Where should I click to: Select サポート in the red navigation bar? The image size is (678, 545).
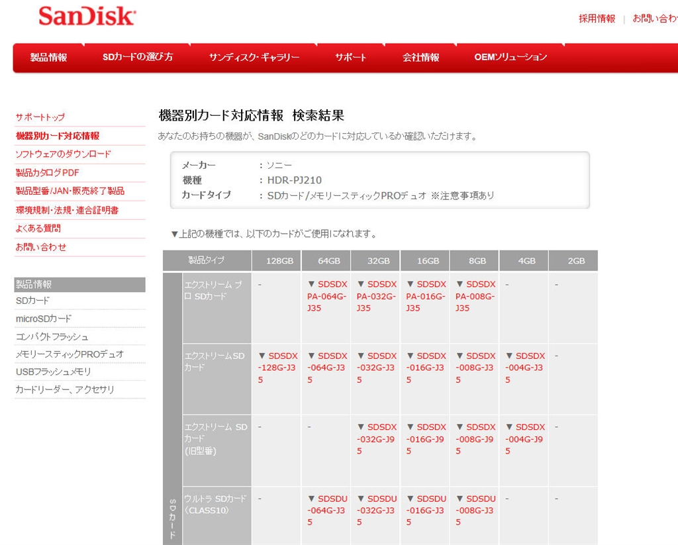coord(351,57)
